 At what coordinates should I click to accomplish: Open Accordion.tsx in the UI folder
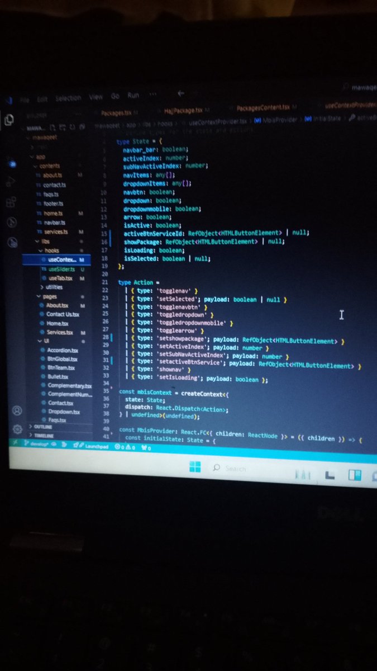tap(62, 350)
